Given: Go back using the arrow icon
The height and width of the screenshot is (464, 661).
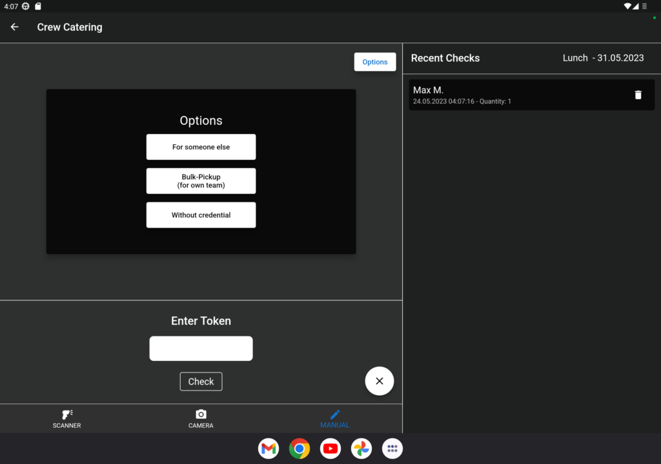Looking at the screenshot, I should coord(15,27).
